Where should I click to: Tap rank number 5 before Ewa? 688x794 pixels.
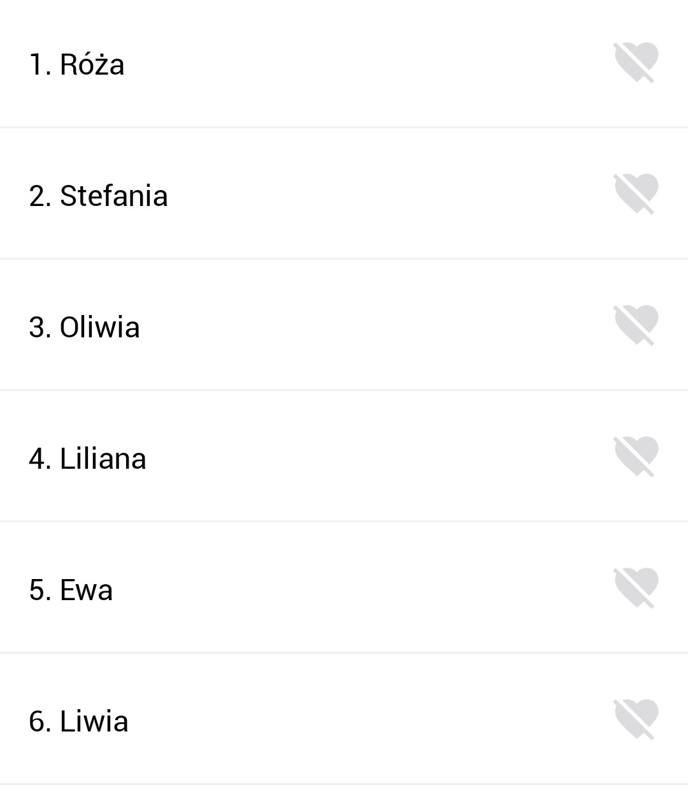pyautogui.click(x=38, y=590)
